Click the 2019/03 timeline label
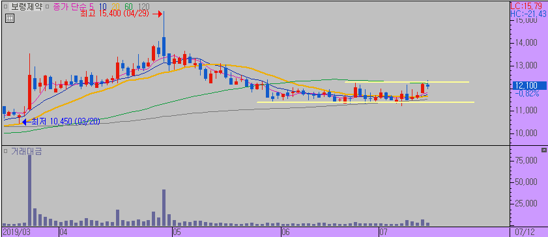The width and height of the screenshot is (548, 237). [16, 232]
